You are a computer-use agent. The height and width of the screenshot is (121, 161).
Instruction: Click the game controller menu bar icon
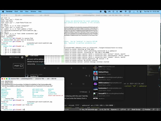[109, 12]
